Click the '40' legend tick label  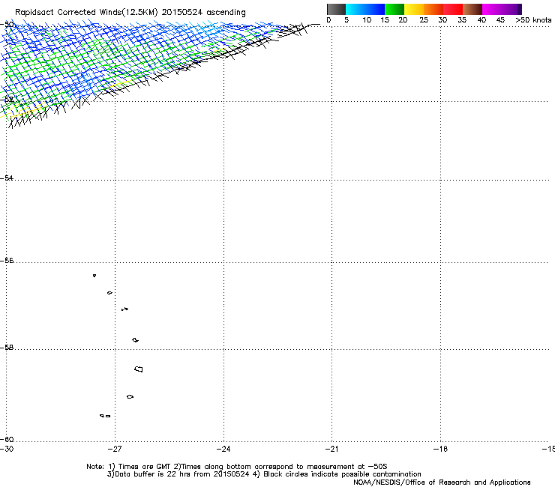(x=481, y=20)
